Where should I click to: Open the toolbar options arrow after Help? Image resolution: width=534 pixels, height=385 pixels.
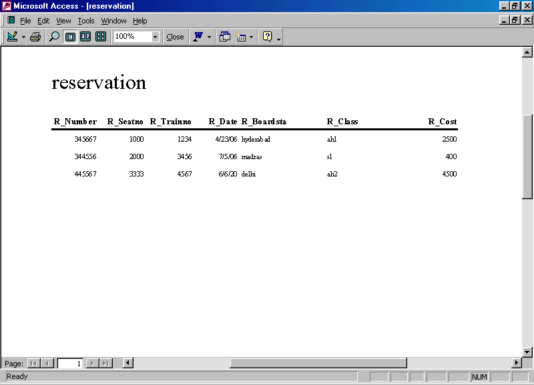click(278, 39)
